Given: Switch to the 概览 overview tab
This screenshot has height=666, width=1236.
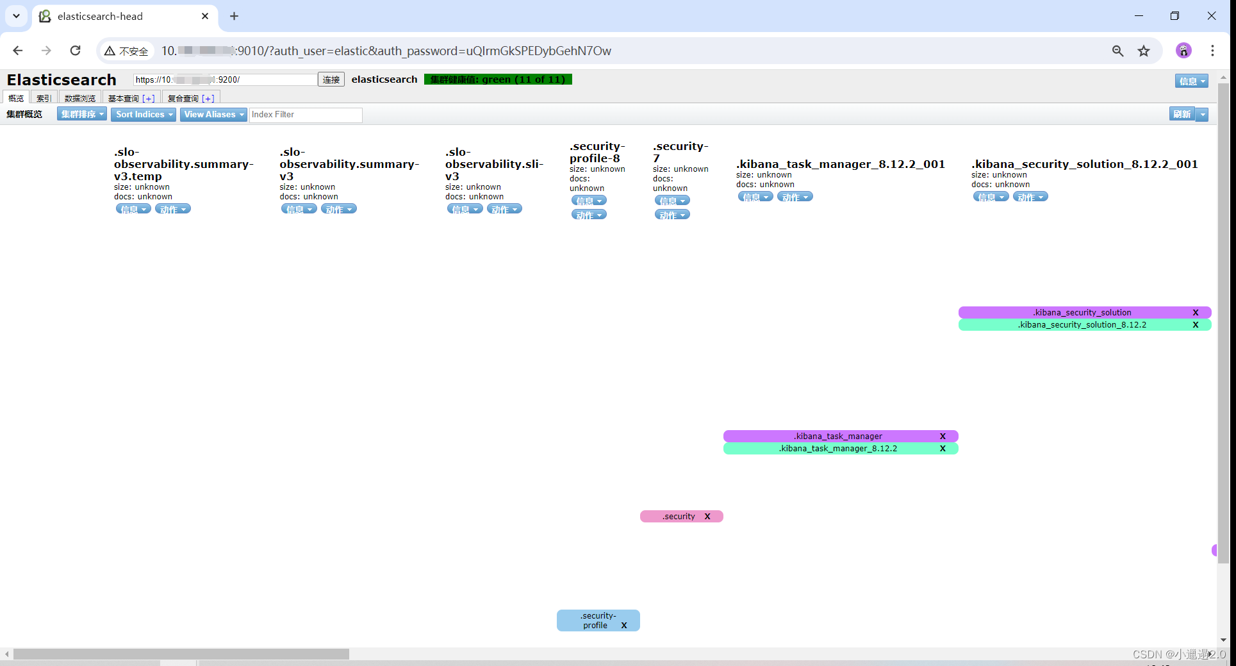Looking at the screenshot, I should click(16, 98).
